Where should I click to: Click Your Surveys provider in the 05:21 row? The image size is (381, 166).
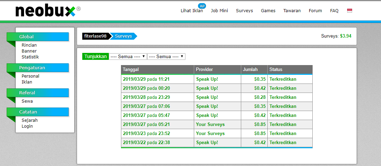click(211, 125)
